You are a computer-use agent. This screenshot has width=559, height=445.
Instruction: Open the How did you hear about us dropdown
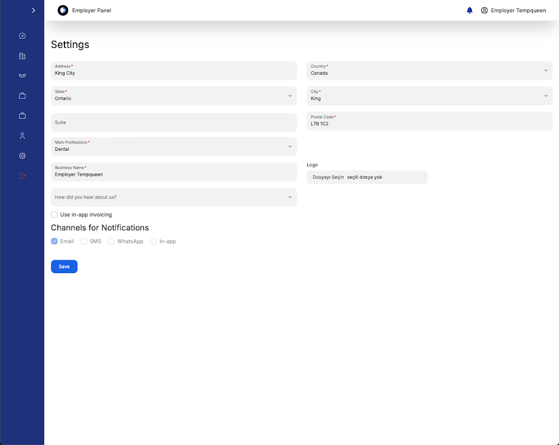pyautogui.click(x=173, y=197)
